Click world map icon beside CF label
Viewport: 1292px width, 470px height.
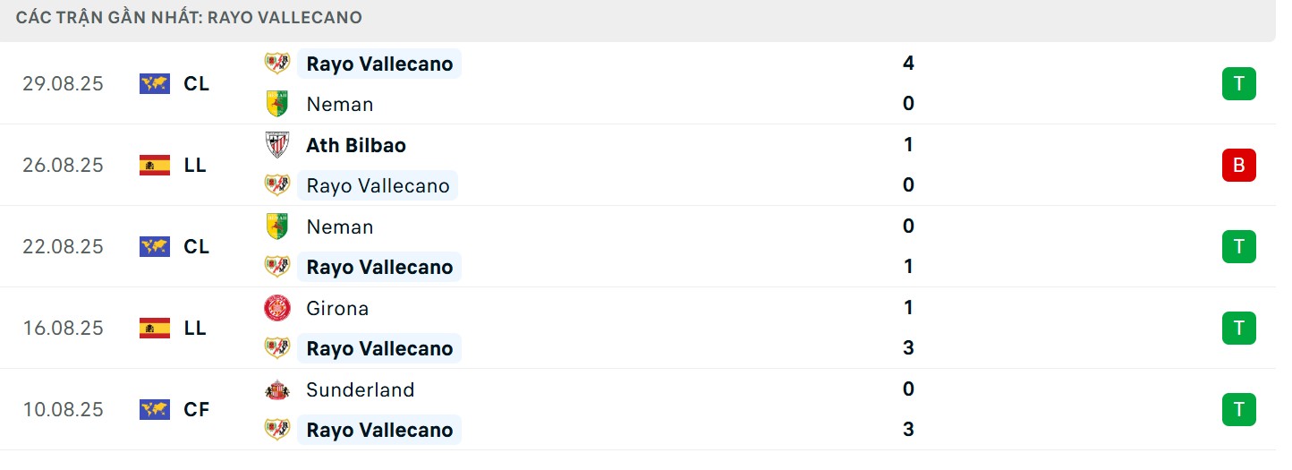pyautogui.click(x=155, y=409)
